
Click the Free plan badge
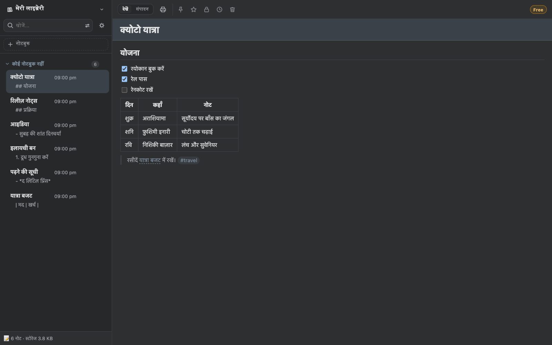(x=538, y=10)
